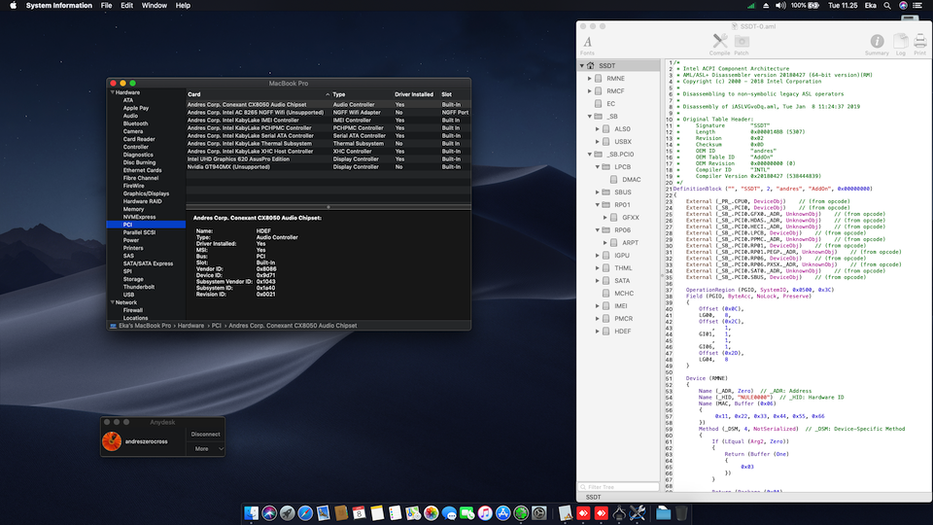Open Launchpad rocket icon in Dock

pos(287,512)
